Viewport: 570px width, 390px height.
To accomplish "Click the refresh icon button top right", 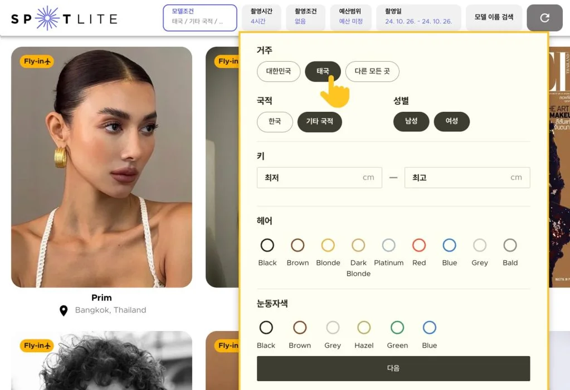I will pos(544,17).
